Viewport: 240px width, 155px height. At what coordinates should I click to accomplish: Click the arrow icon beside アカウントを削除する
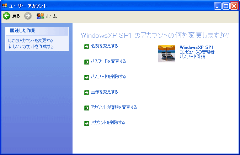[87, 123]
